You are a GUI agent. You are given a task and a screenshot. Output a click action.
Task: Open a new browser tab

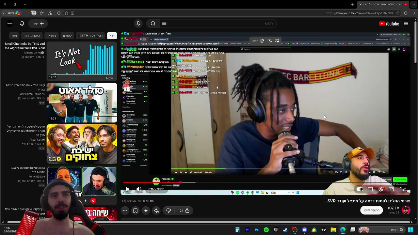[x=353, y=4]
